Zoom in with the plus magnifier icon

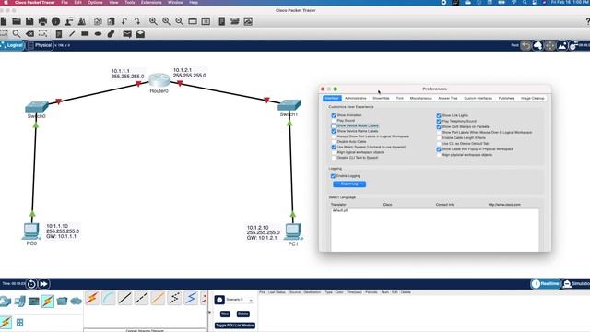click(153, 21)
